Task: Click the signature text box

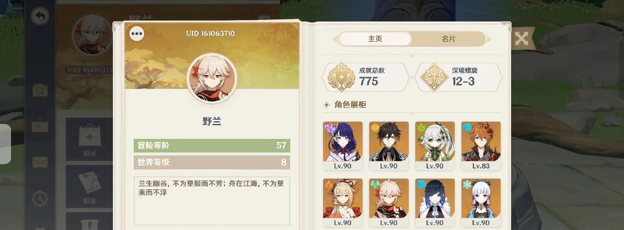Action: tap(212, 201)
